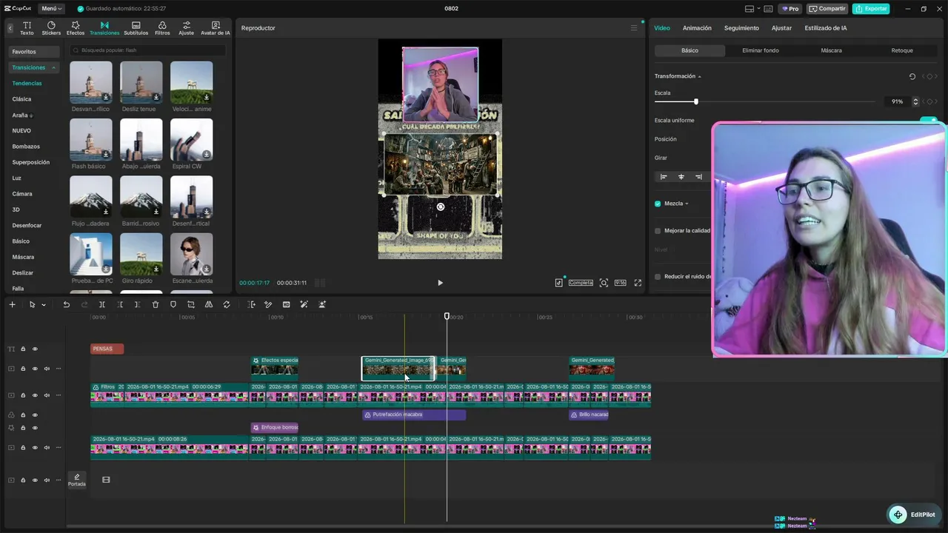Open the Stickers panel
The height and width of the screenshot is (533, 948).
51,28
